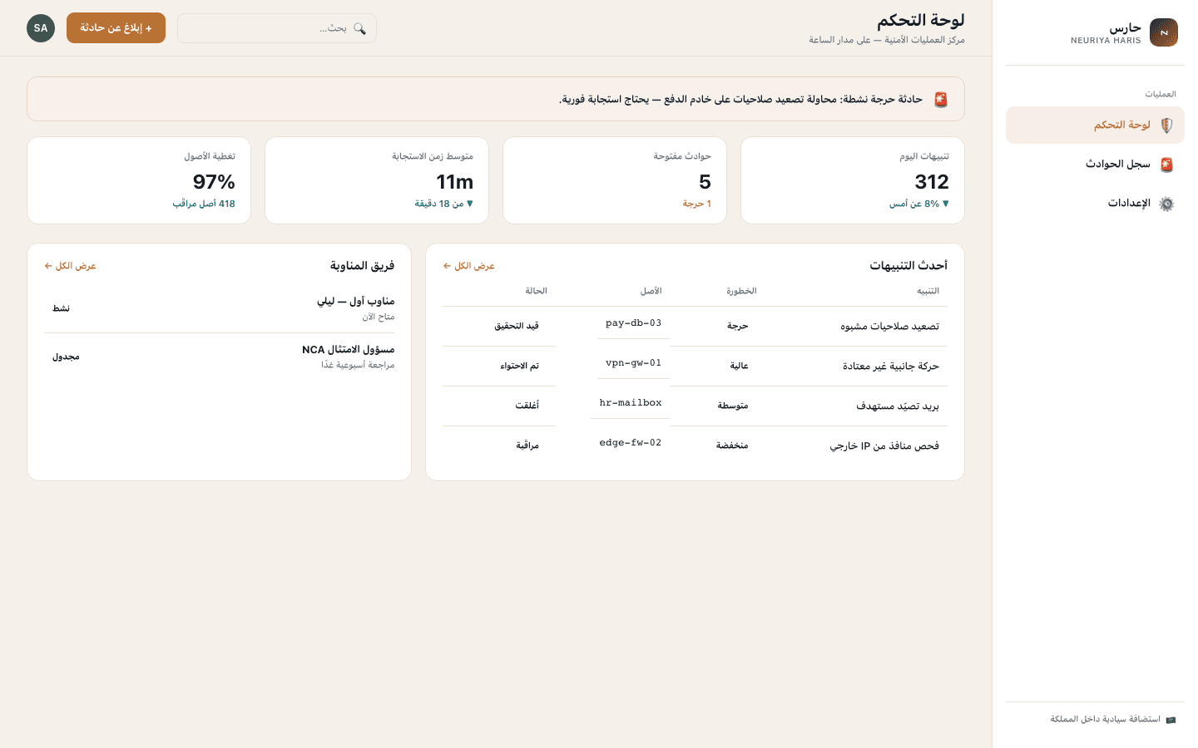Select alert حركة جانبية غير معتادة
This screenshot has height=748, width=1198.
[x=890, y=367]
